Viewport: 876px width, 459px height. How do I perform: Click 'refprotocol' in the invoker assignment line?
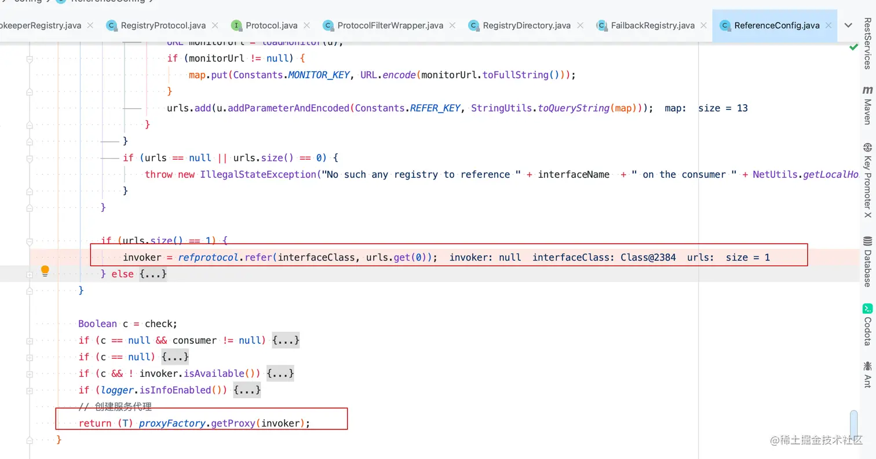pos(208,258)
